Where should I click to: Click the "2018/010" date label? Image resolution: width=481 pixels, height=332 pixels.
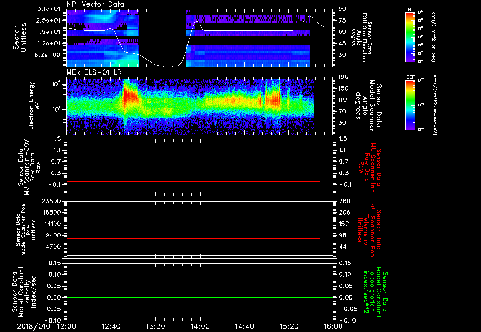[x=33, y=326]
